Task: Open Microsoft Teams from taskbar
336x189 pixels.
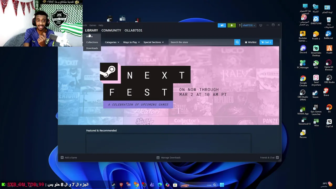Action: coord(152,185)
